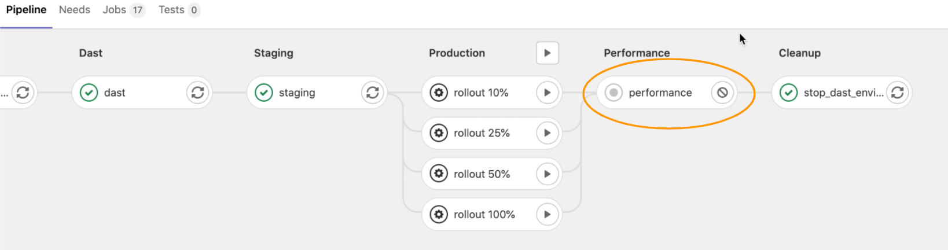Click the rollout 10% manual gear icon
Screen dimensions: 948x250
click(439, 93)
